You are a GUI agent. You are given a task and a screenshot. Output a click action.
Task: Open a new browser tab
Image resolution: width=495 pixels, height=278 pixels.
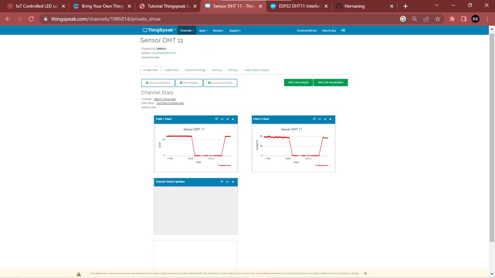(x=405, y=6)
